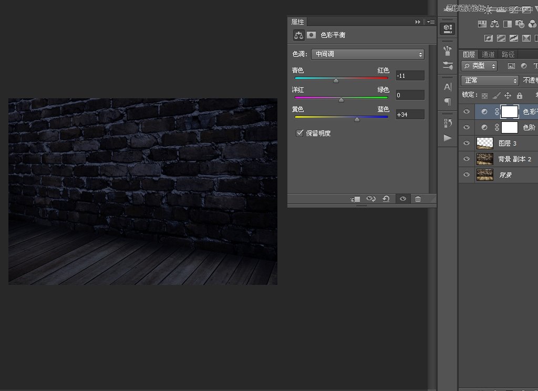538x391 pixels.
Task: Open the 类型 layer filter dropdown
Action: click(479, 66)
